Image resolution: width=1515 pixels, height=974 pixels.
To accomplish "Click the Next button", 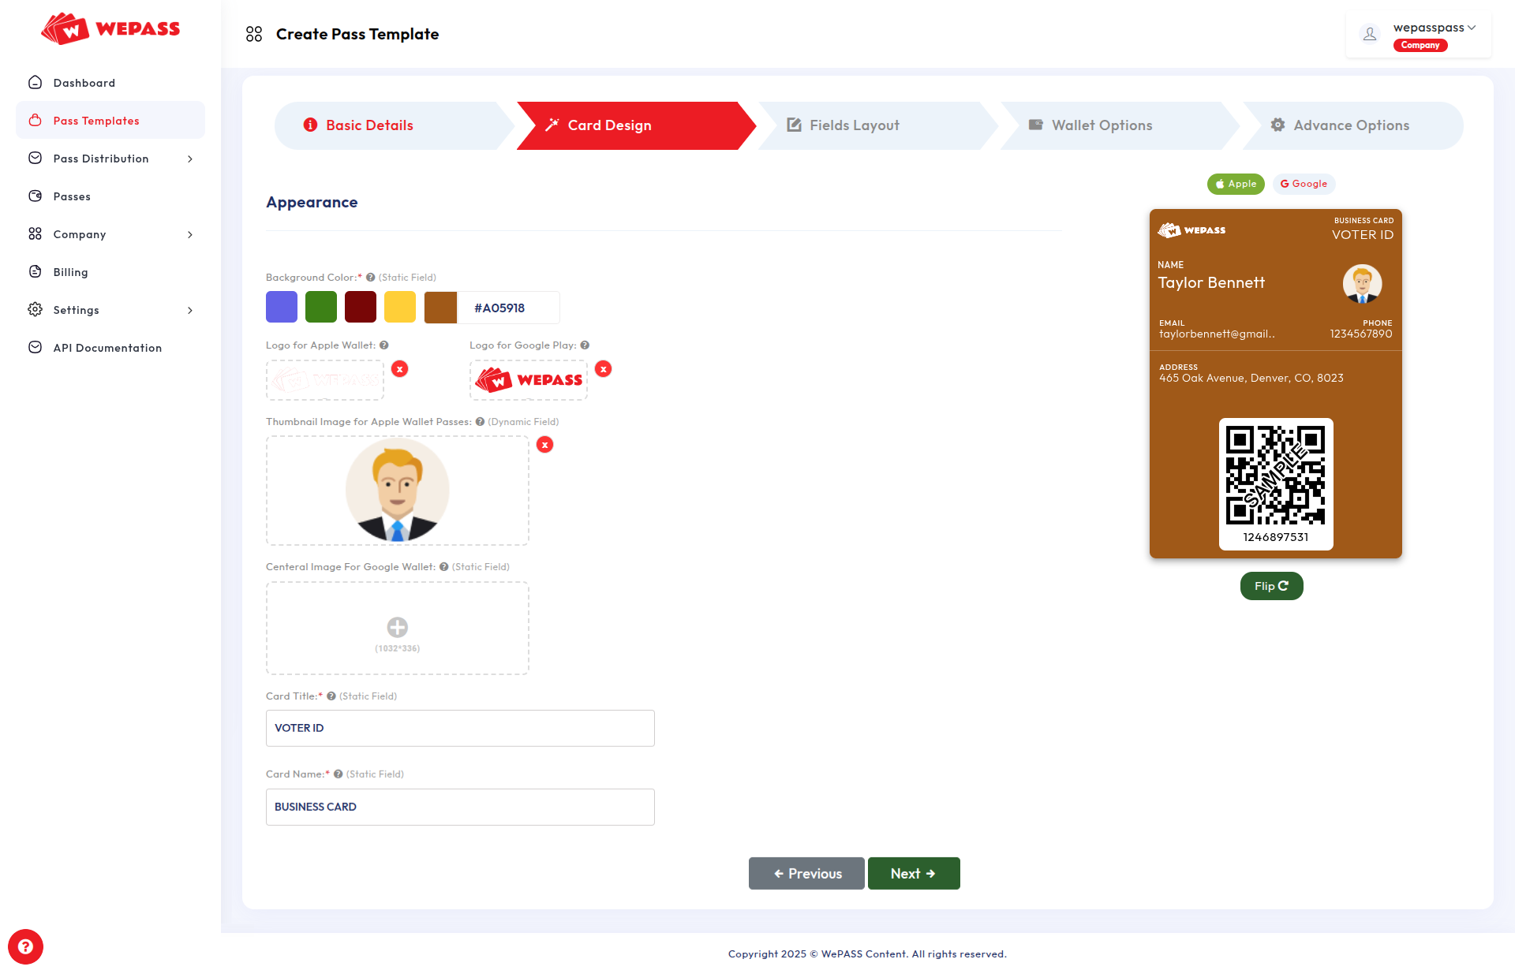I will point(913,873).
